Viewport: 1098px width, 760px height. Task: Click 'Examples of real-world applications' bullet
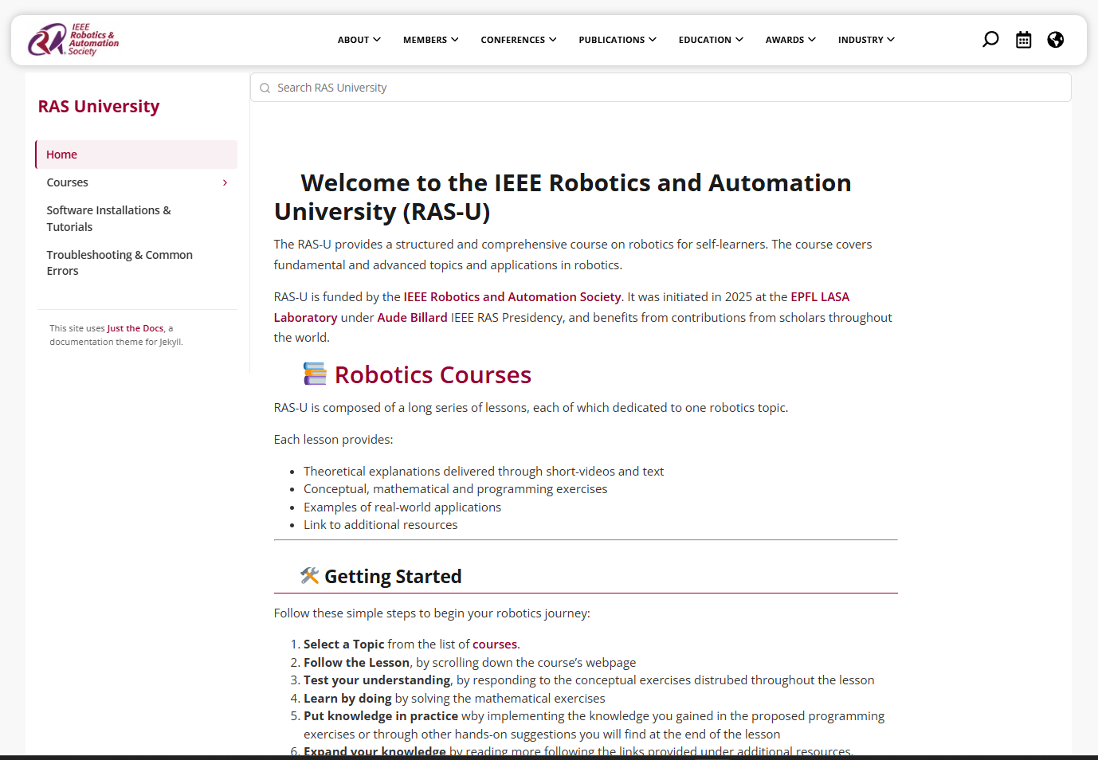coord(402,507)
